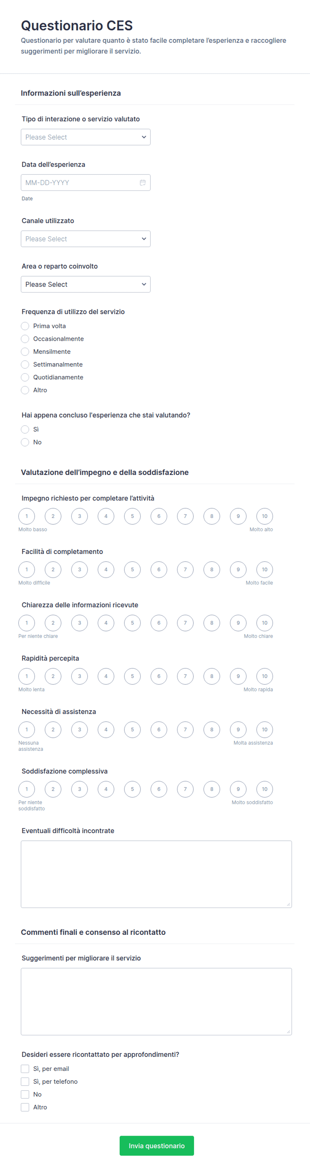This screenshot has width=310, height=1172.
Task: Click the 'Suggerimenti per migliorare' text area
Action: pyautogui.click(x=156, y=1001)
